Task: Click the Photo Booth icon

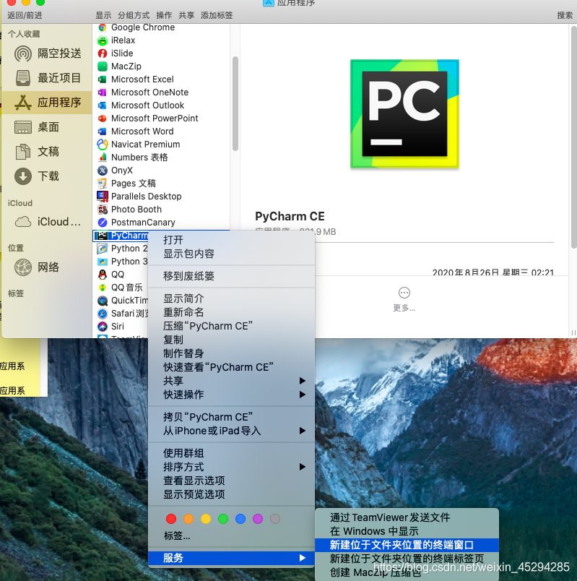Action: coord(103,210)
